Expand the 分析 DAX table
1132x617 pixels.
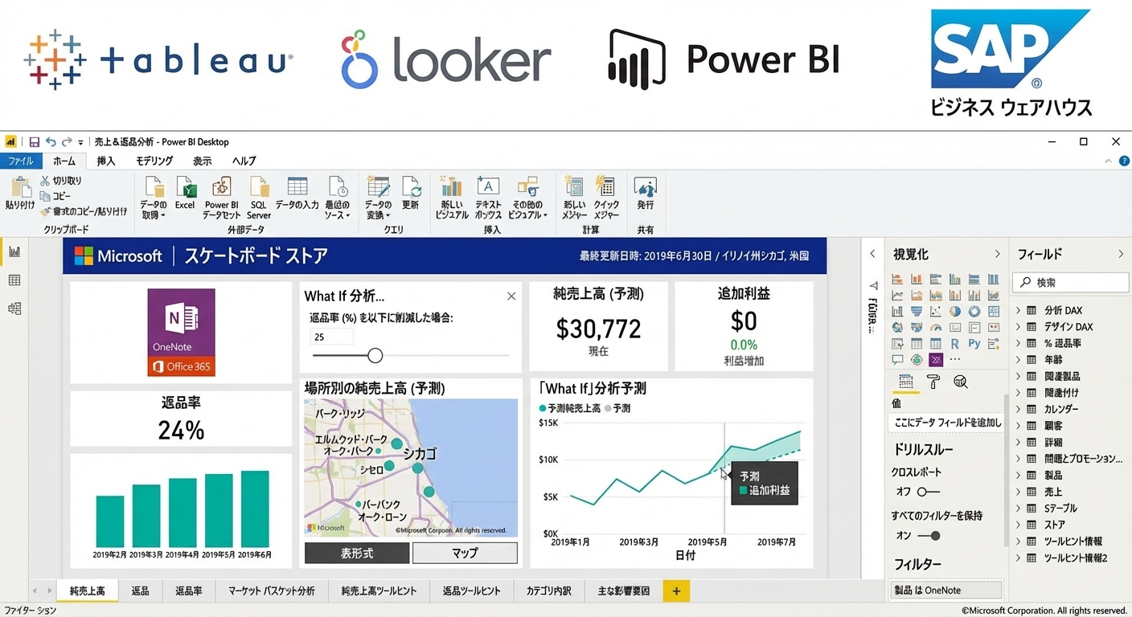pyautogui.click(x=1018, y=310)
